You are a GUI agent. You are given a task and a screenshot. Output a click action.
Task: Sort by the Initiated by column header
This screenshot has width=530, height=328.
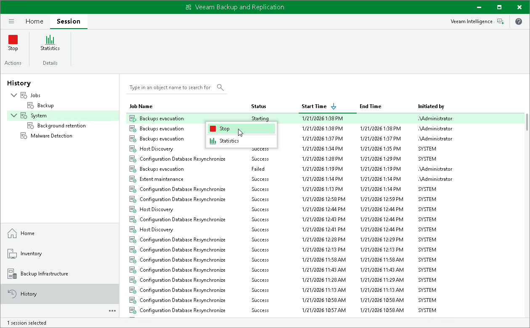click(x=431, y=106)
